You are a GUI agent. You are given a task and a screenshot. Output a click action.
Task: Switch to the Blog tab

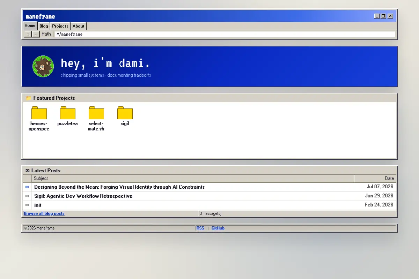(x=44, y=26)
